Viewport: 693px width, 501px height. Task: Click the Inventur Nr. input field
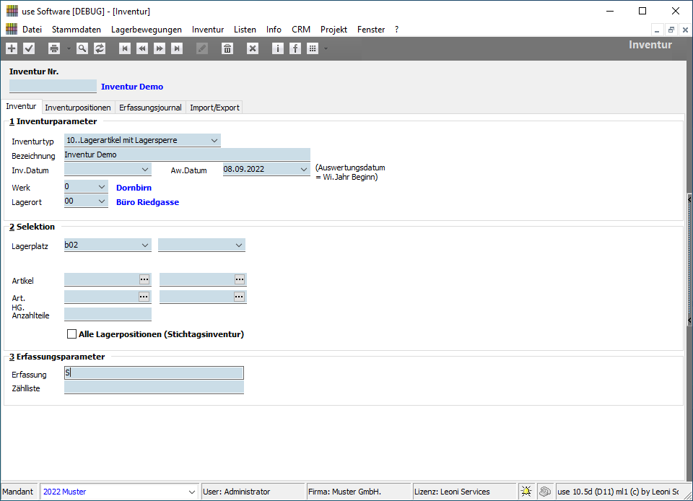click(x=53, y=86)
